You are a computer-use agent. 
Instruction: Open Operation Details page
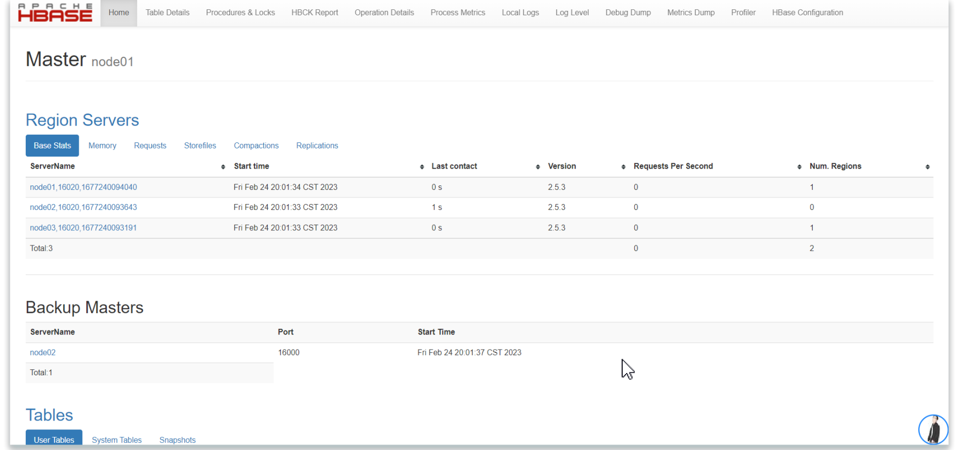(x=384, y=13)
